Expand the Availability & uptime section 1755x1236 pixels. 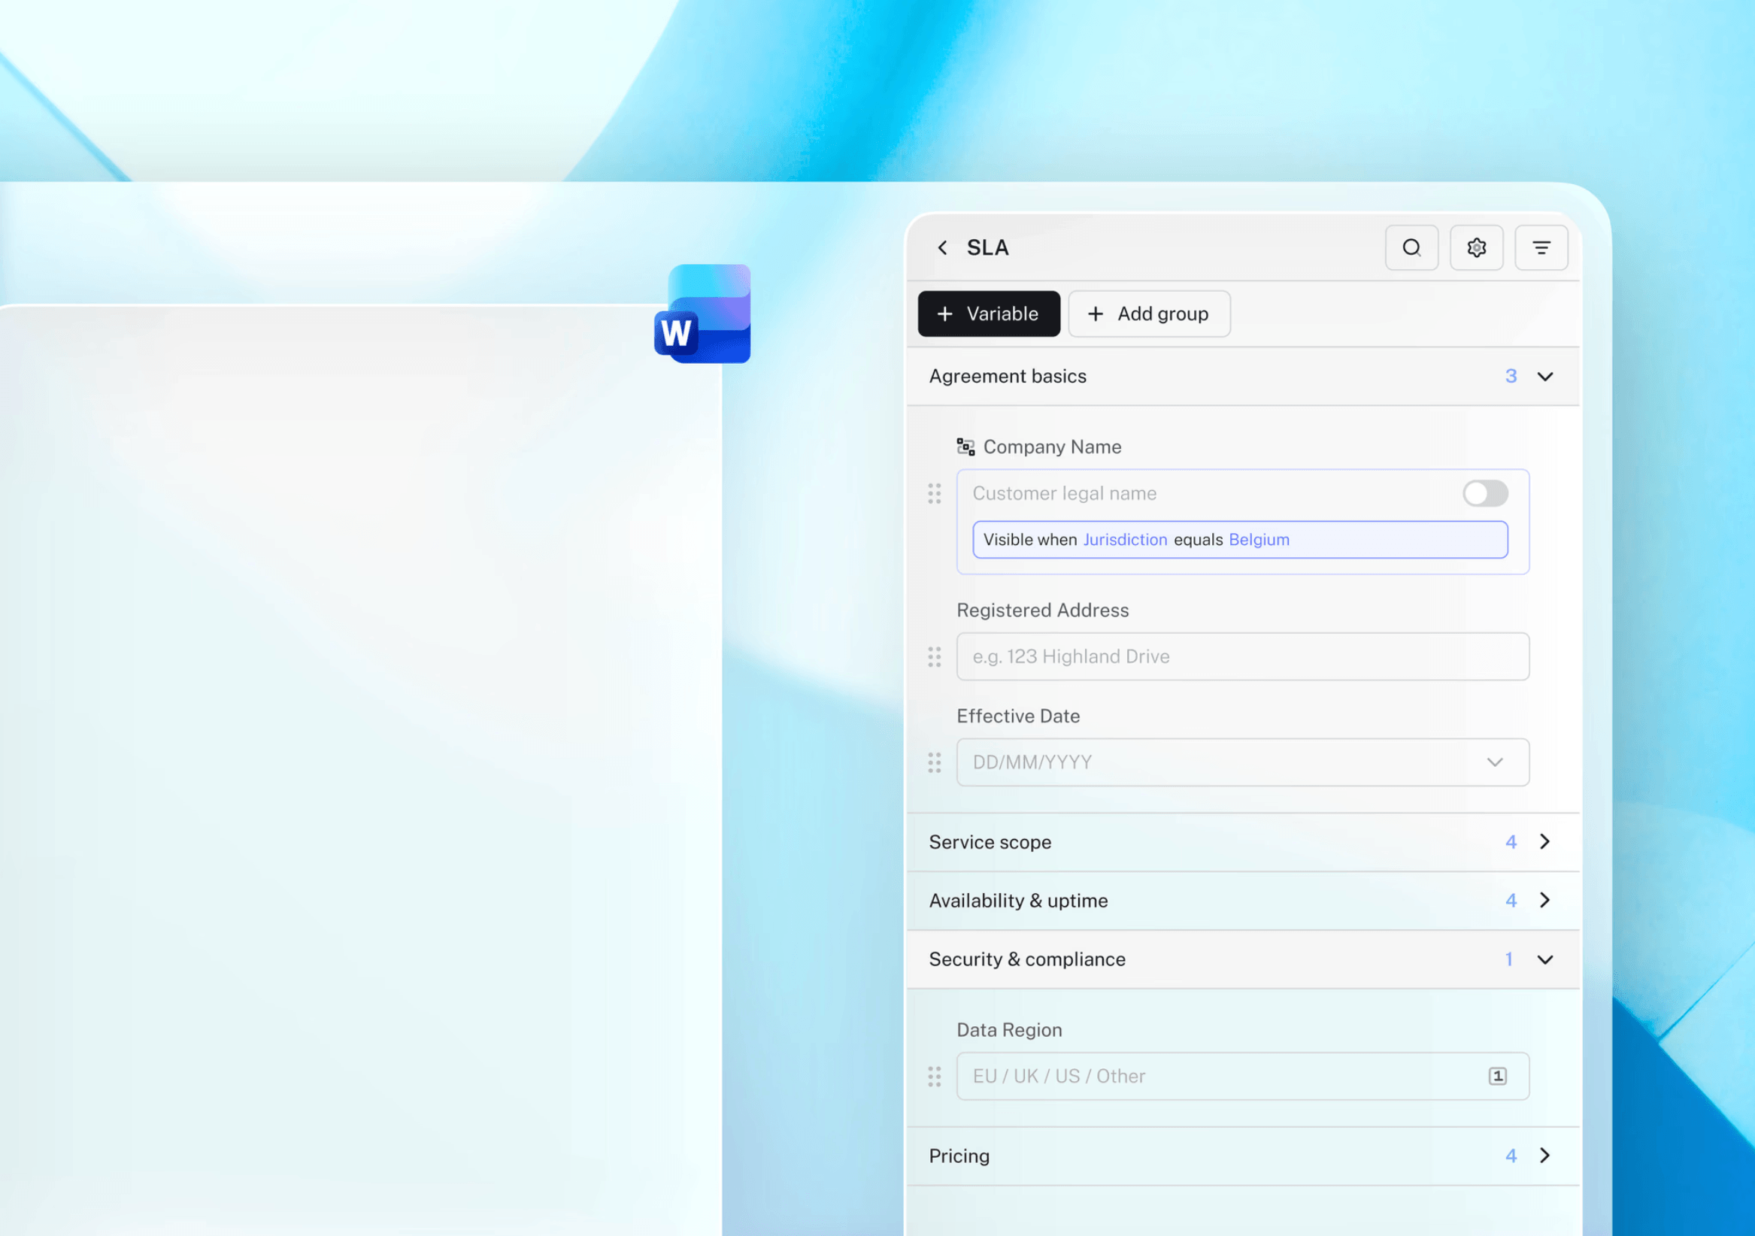tap(1544, 901)
